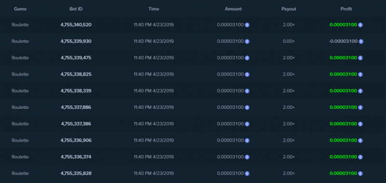The width and height of the screenshot is (386, 183).
Task: Click the time cell for bet 4,755,336,374
Action: point(153,157)
